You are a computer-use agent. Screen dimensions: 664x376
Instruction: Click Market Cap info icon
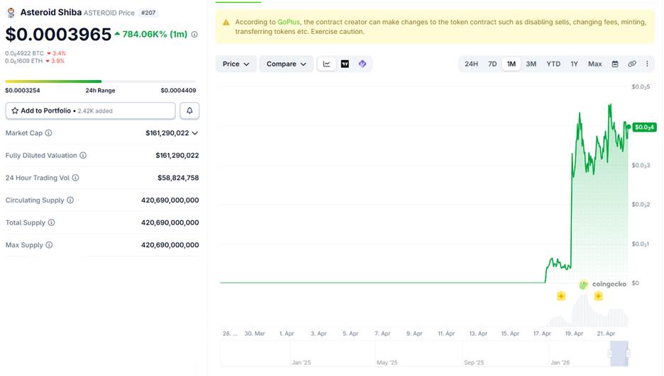pyautogui.click(x=49, y=133)
